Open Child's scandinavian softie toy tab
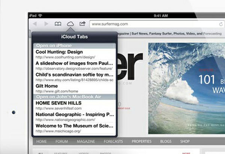Screen dimensions: 225x154 click(x=75, y=77)
